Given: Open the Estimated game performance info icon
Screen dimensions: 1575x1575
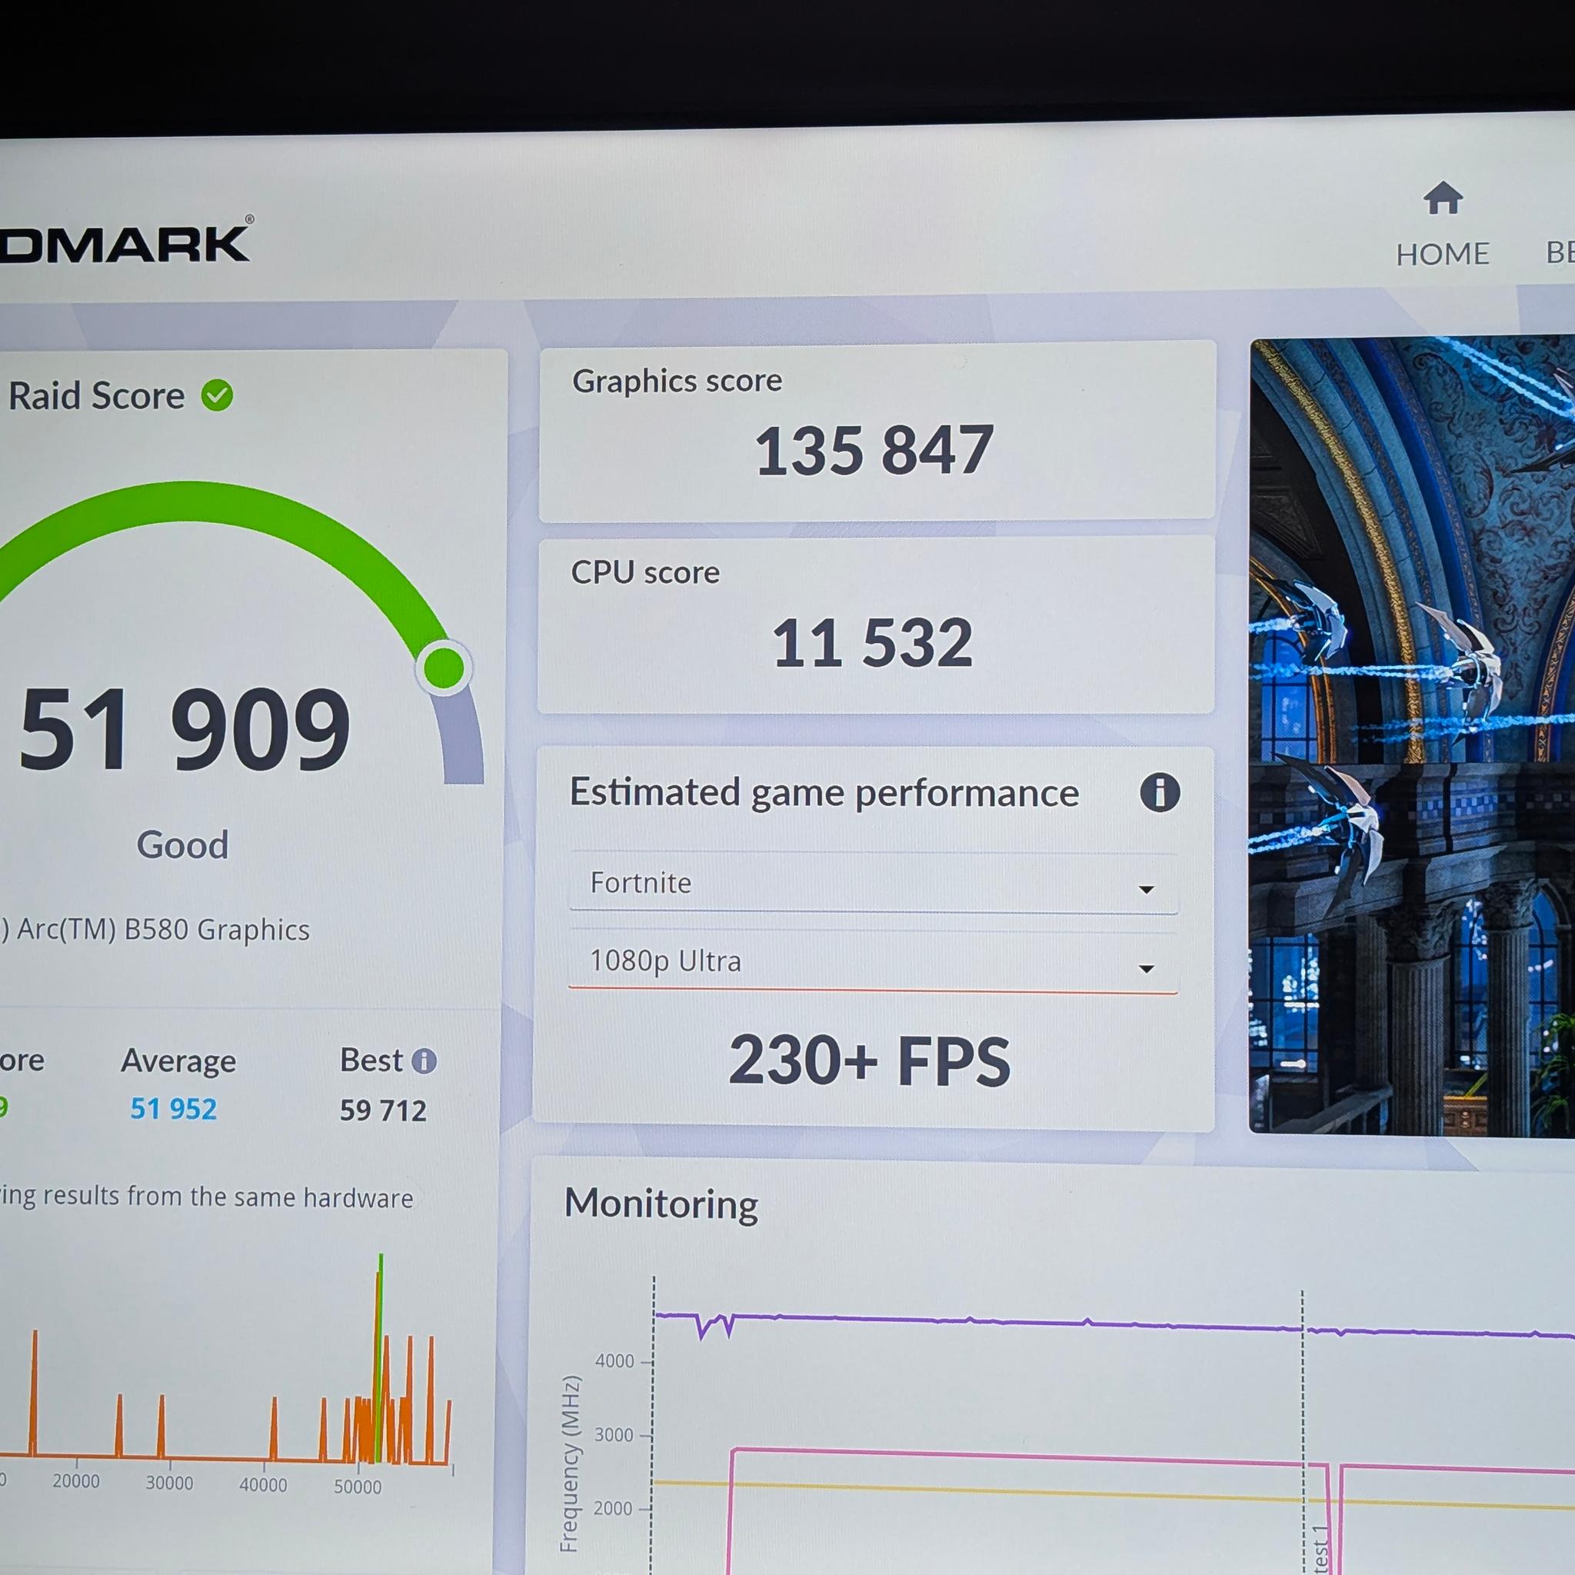Looking at the screenshot, I should point(1159,792).
